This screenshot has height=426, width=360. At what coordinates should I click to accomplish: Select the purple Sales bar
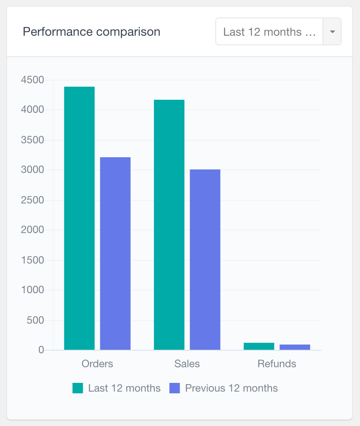point(204,259)
